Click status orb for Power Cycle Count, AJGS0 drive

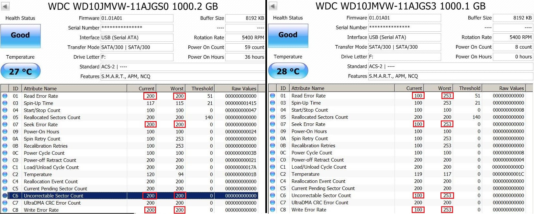coord(5,153)
